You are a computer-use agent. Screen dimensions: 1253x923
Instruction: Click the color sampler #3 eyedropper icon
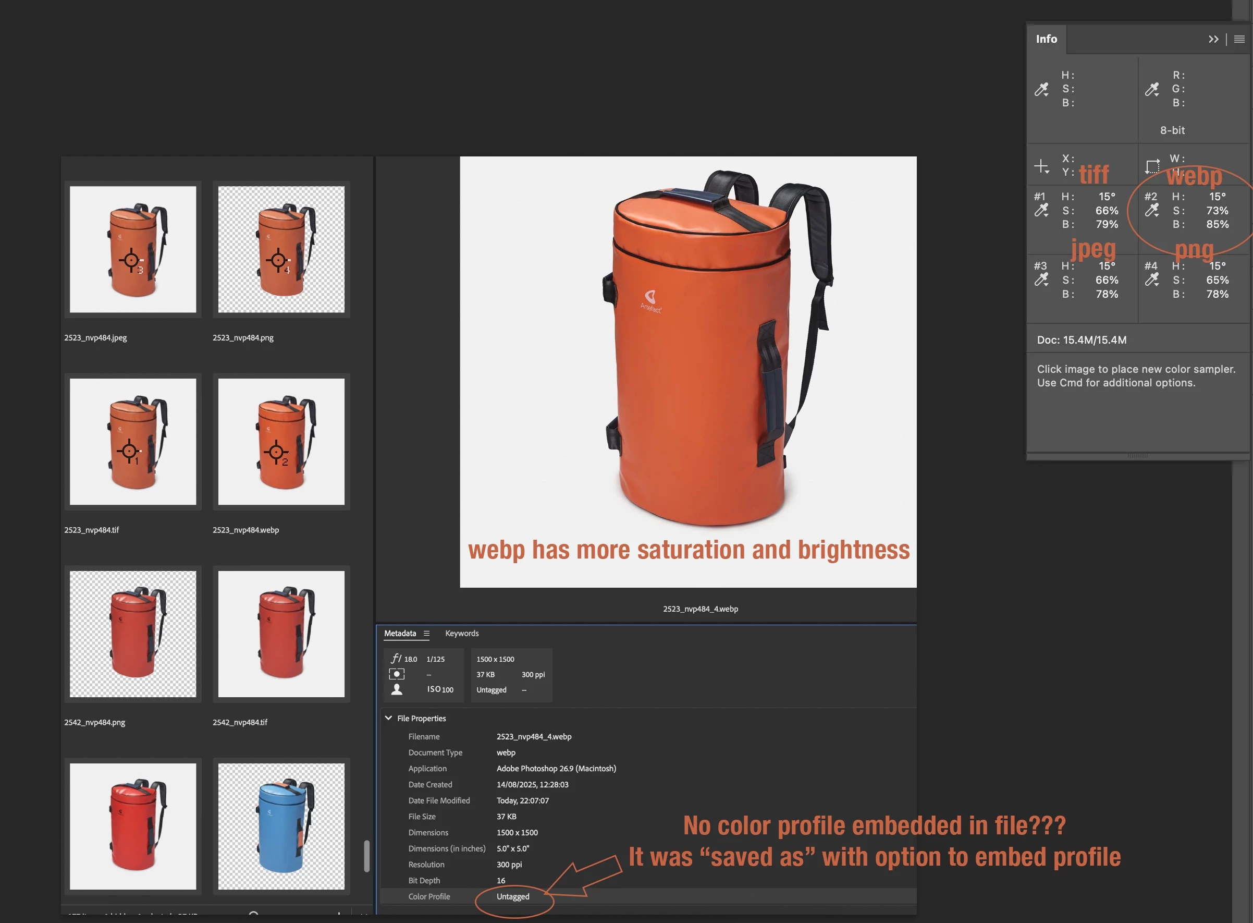click(x=1041, y=280)
